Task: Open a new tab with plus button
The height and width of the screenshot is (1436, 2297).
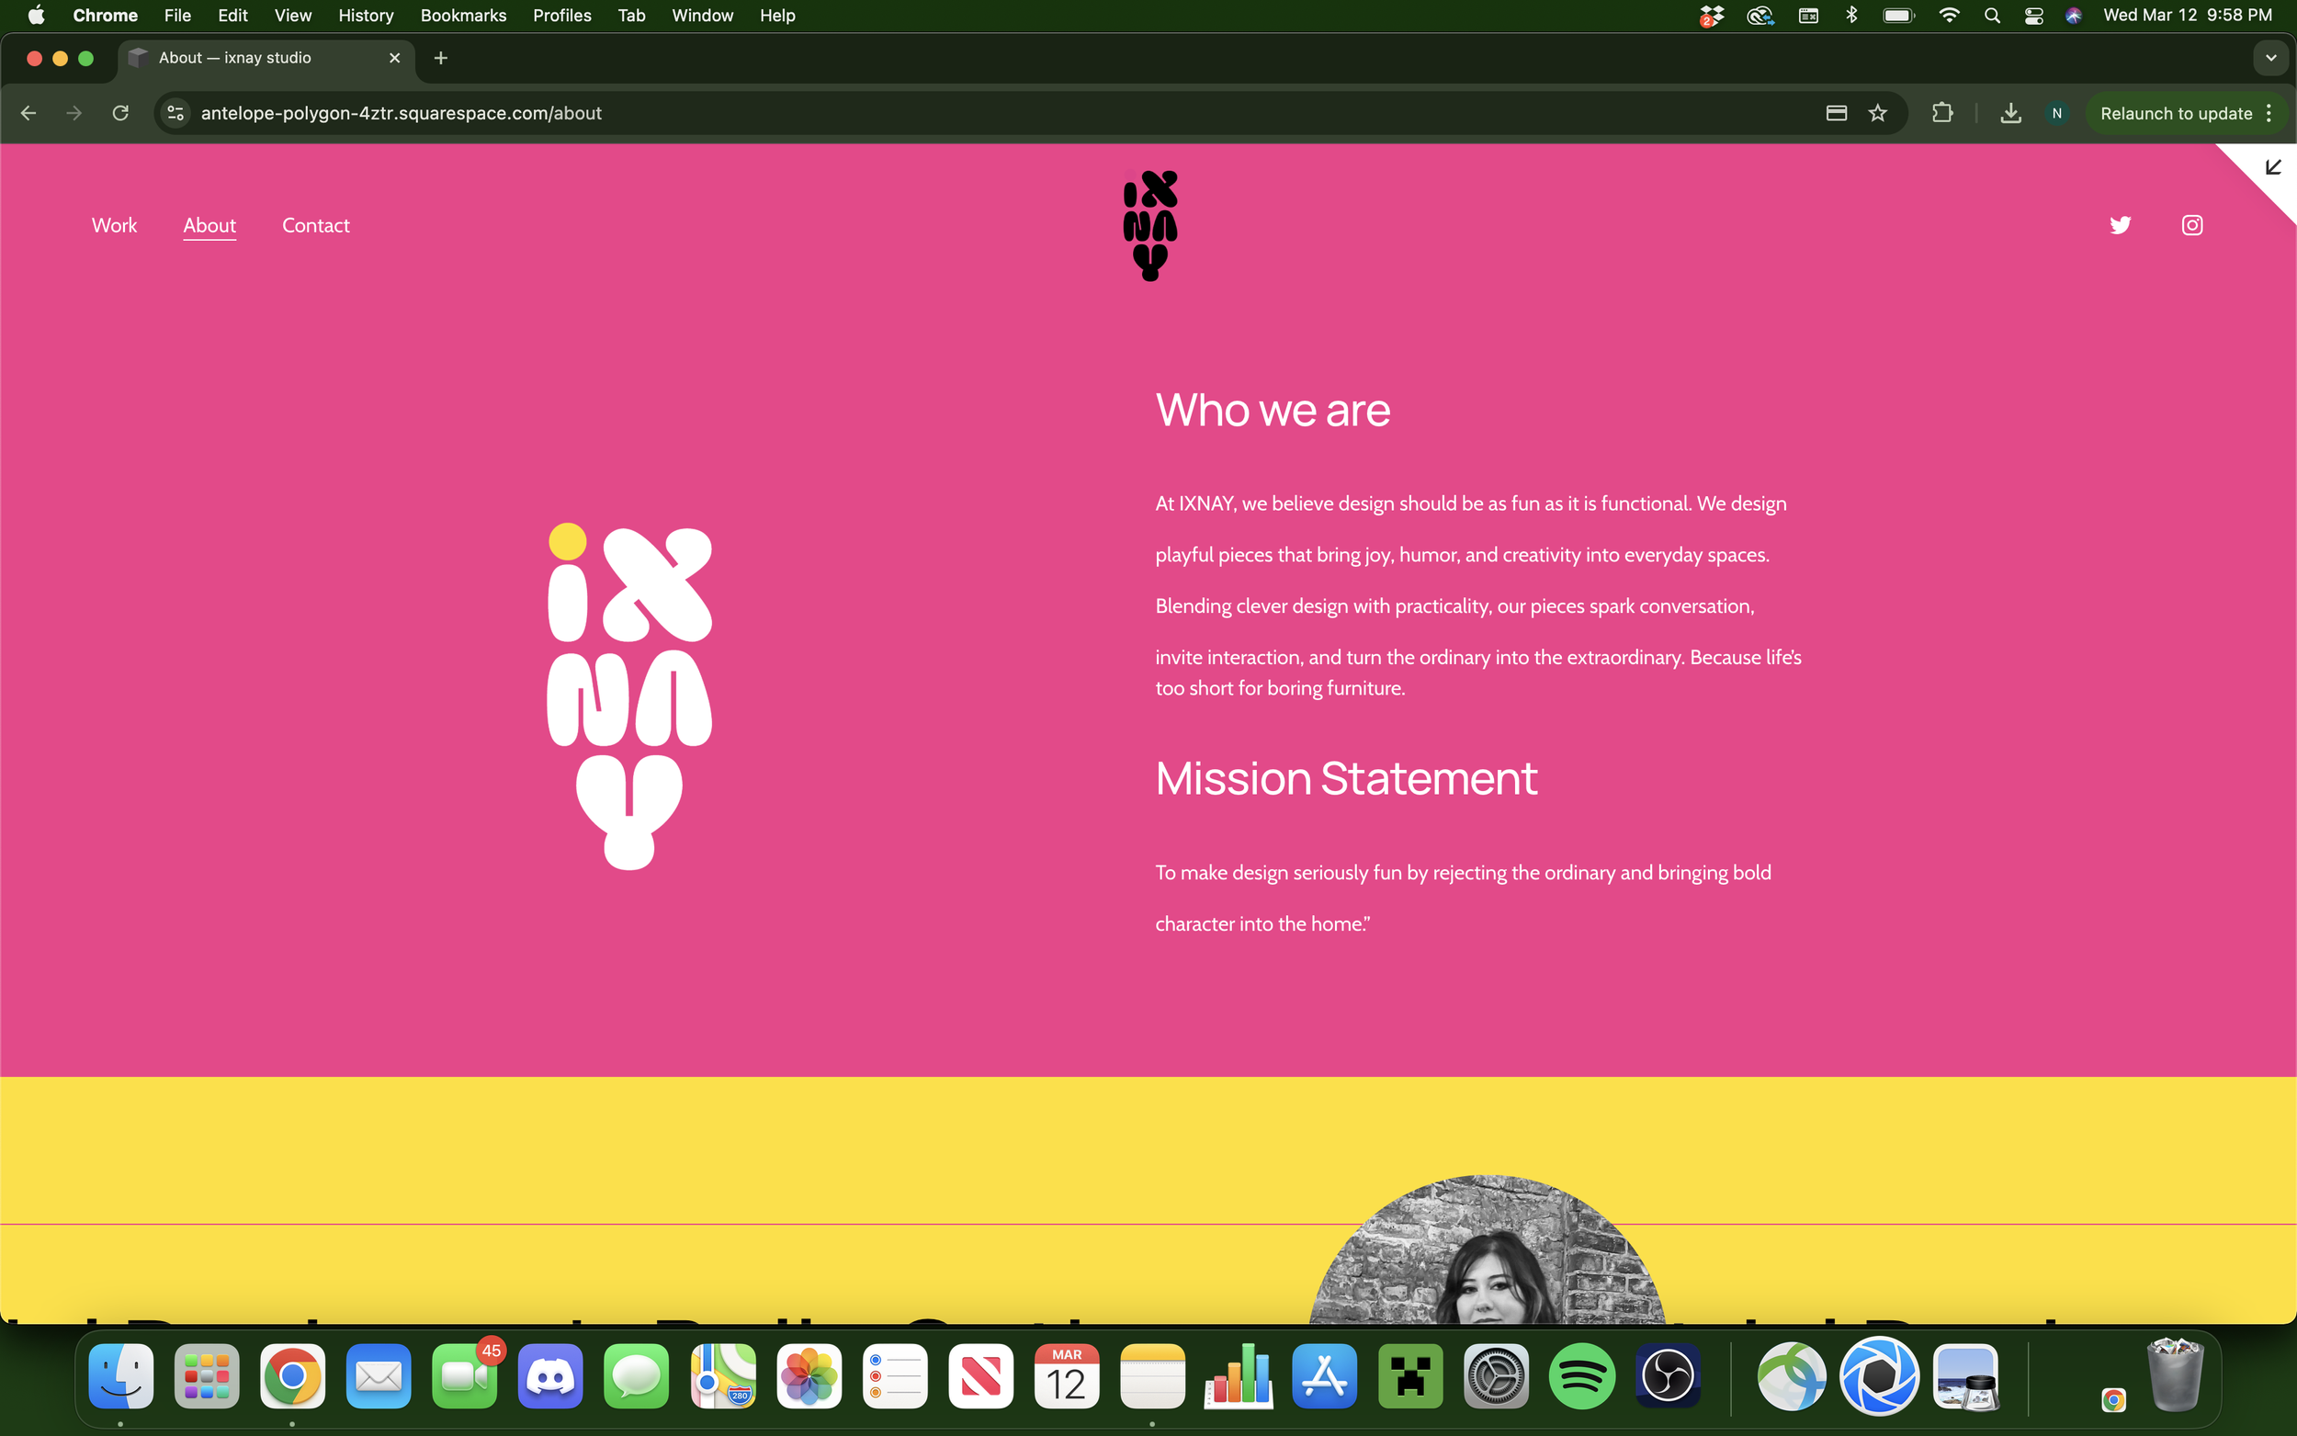Action: click(441, 58)
